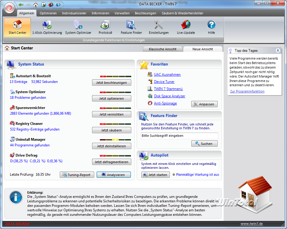Open the Säubern & Wiederherstellen tab
This screenshot has height=229, width=287.
click(x=182, y=13)
